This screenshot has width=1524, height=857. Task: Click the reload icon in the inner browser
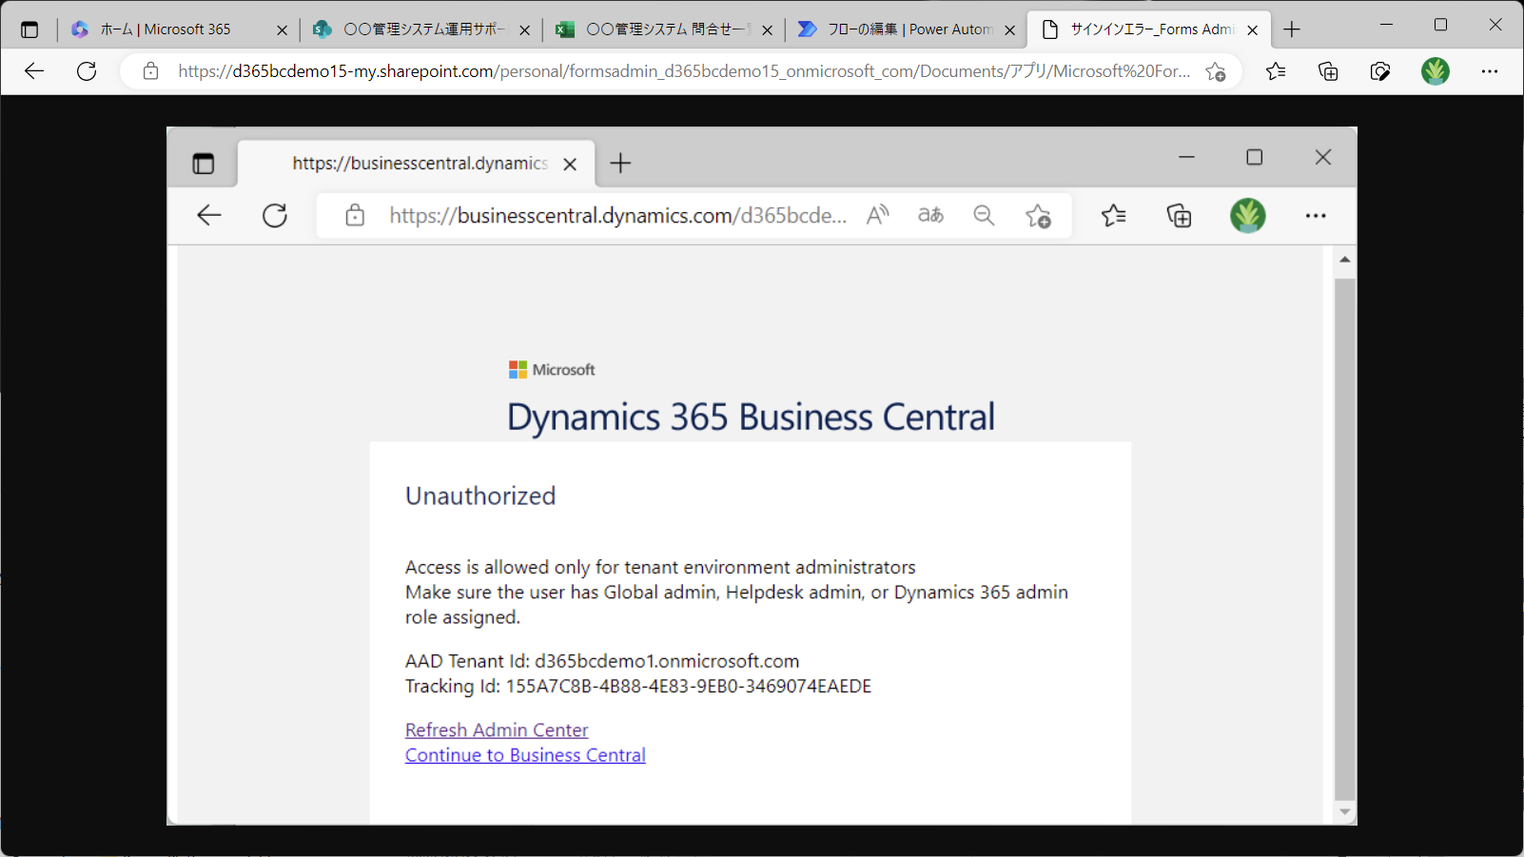coord(275,215)
